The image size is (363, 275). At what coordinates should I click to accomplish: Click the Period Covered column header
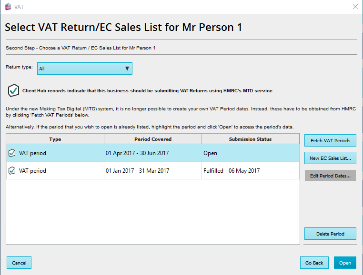coord(153,139)
